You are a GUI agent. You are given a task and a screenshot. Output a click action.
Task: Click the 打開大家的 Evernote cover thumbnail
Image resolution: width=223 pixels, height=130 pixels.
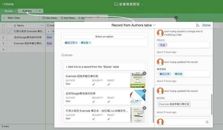(x=138, y=115)
